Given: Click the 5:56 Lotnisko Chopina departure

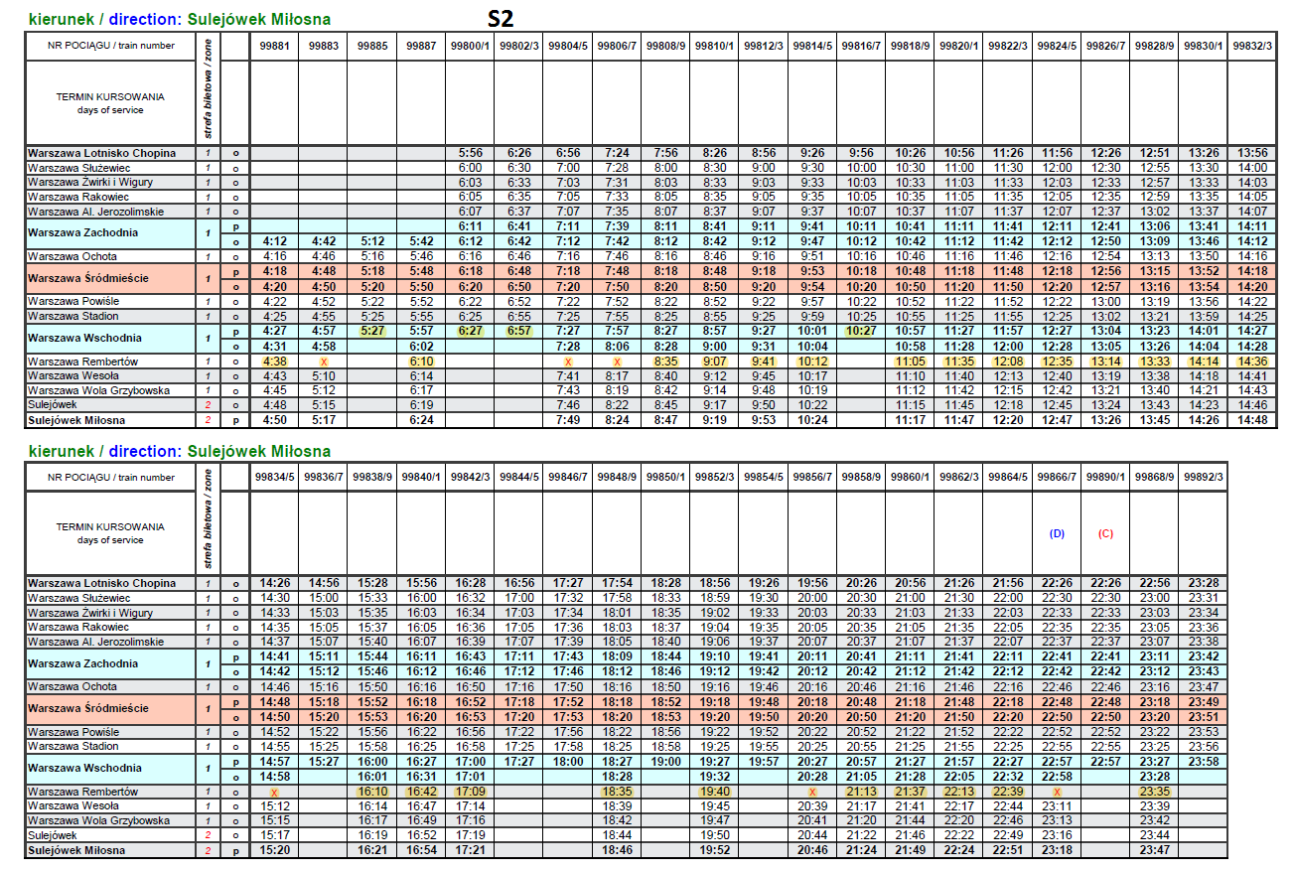Looking at the screenshot, I should [470, 153].
